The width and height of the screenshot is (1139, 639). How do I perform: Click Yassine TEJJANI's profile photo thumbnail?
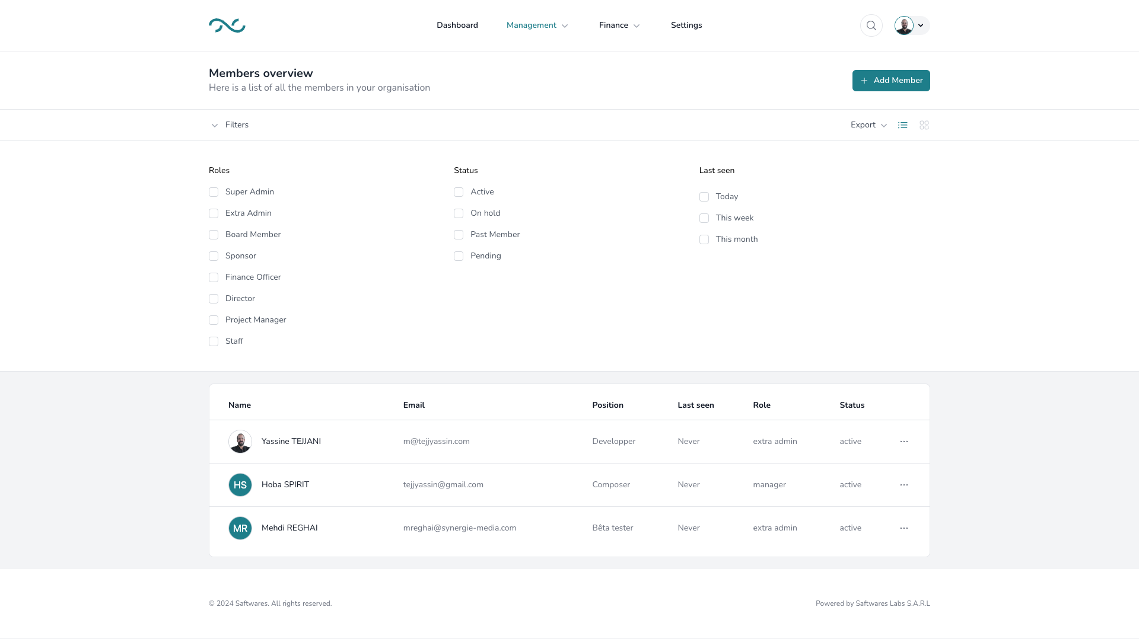240,442
